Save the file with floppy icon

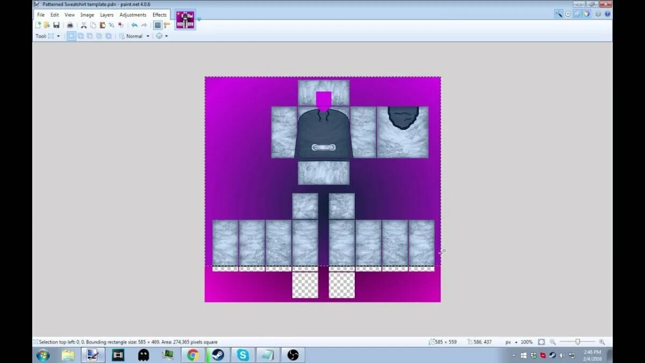tap(56, 25)
